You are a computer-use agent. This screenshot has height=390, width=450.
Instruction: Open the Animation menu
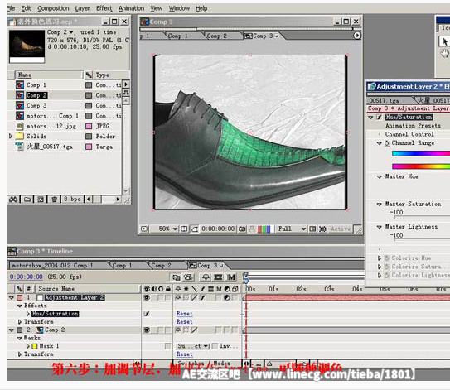[x=131, y=8]
